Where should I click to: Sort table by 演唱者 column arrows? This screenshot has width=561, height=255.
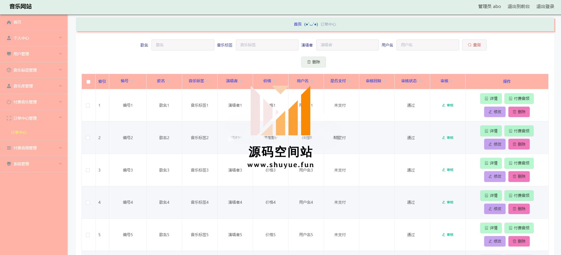click(241, 81)
